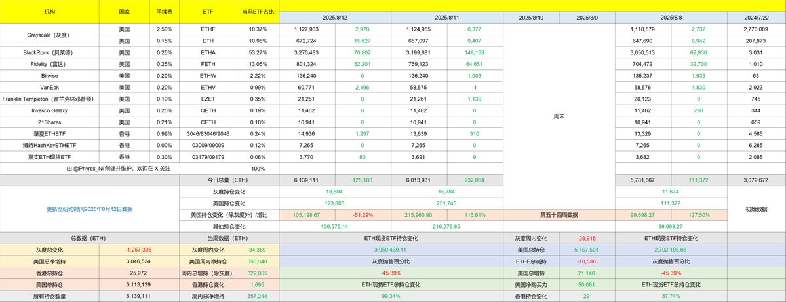This screenshot has width=786, height=302.
Task: Click the Grayscale（灰度）institution cell
Action: click(50, 35)
